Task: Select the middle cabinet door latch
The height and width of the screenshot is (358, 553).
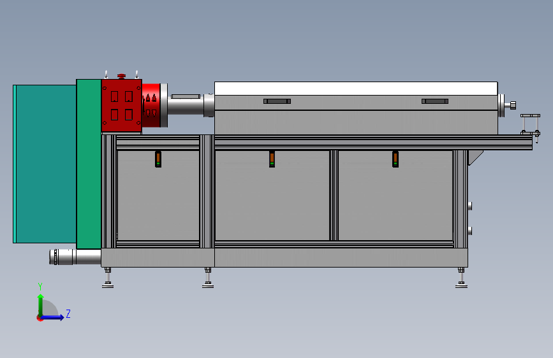Action: tap(272, 159)
